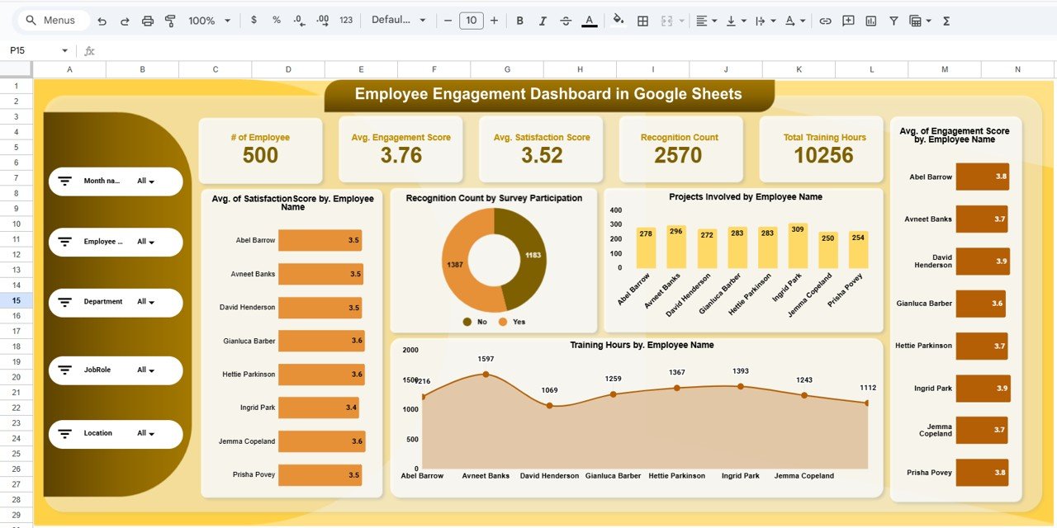Viewport: 1057px width, 528px height.
Task: Select the Create a filter icon
Action: point(893,20)
